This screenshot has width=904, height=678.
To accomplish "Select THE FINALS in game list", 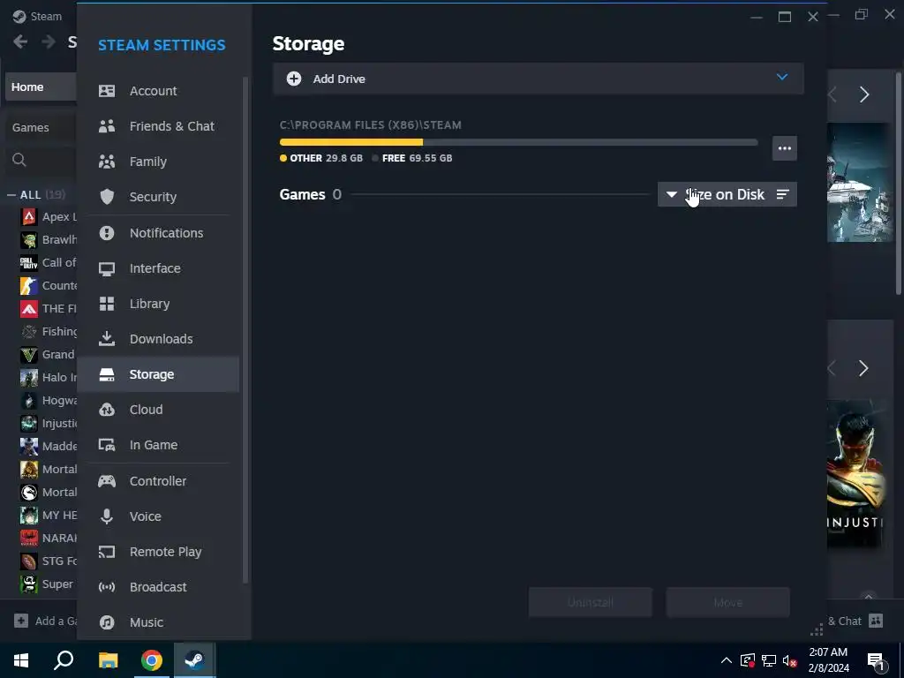I will (49, 308).
